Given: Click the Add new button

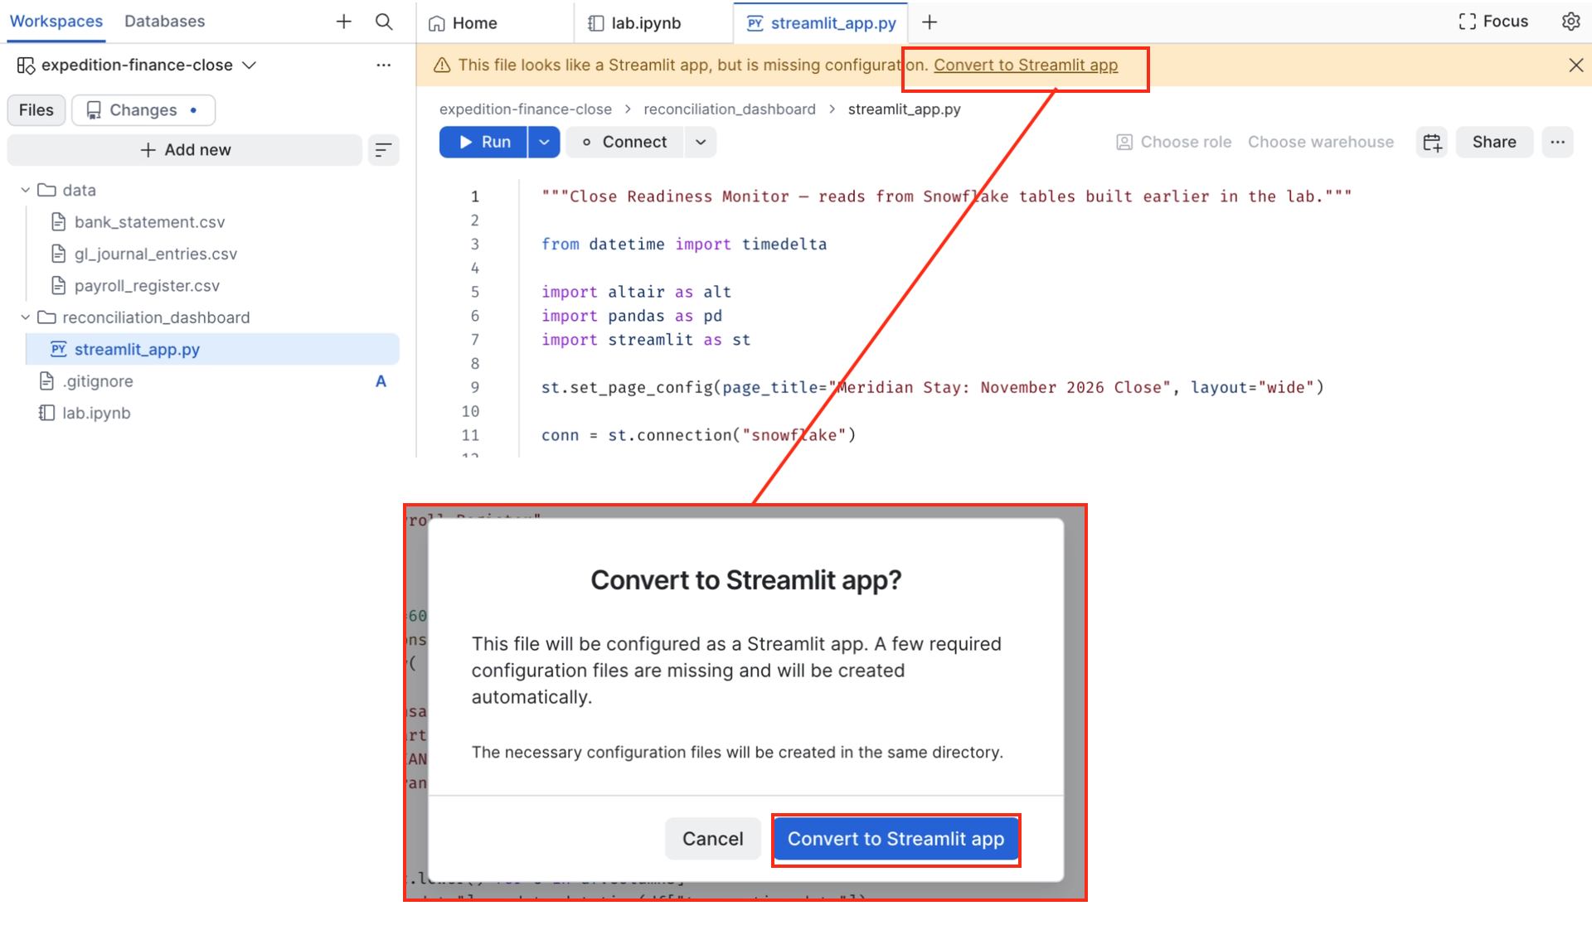Looking at the screenshot, I should point(185,150).
